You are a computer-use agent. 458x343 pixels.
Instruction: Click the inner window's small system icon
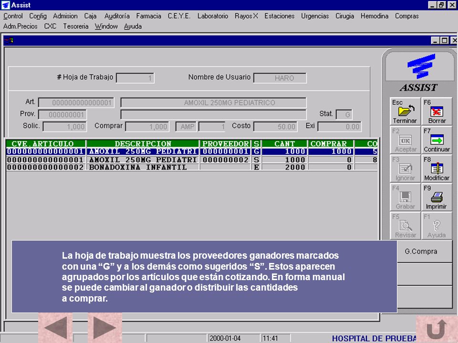click(x=9, y=40)
